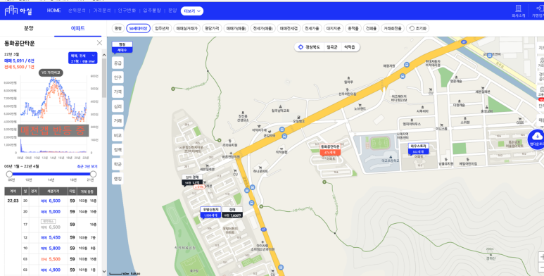
Task: Click the 매매 4,900 transaction row
Action: click(51, 270)
